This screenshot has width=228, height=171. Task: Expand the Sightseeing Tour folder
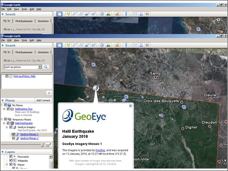pyautogui.click(x=4, y=109)
